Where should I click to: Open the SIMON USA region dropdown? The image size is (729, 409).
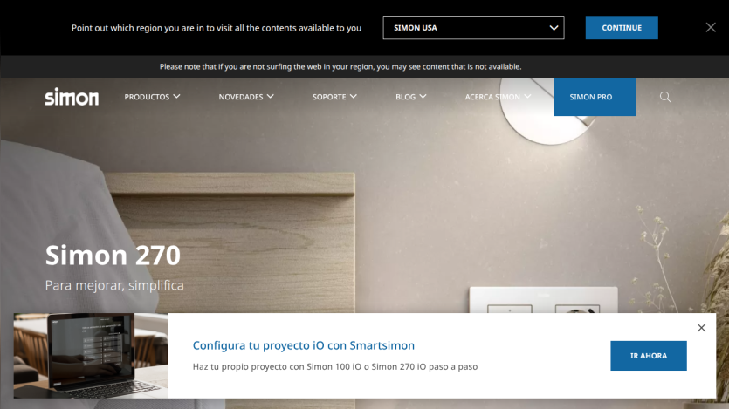473,28
